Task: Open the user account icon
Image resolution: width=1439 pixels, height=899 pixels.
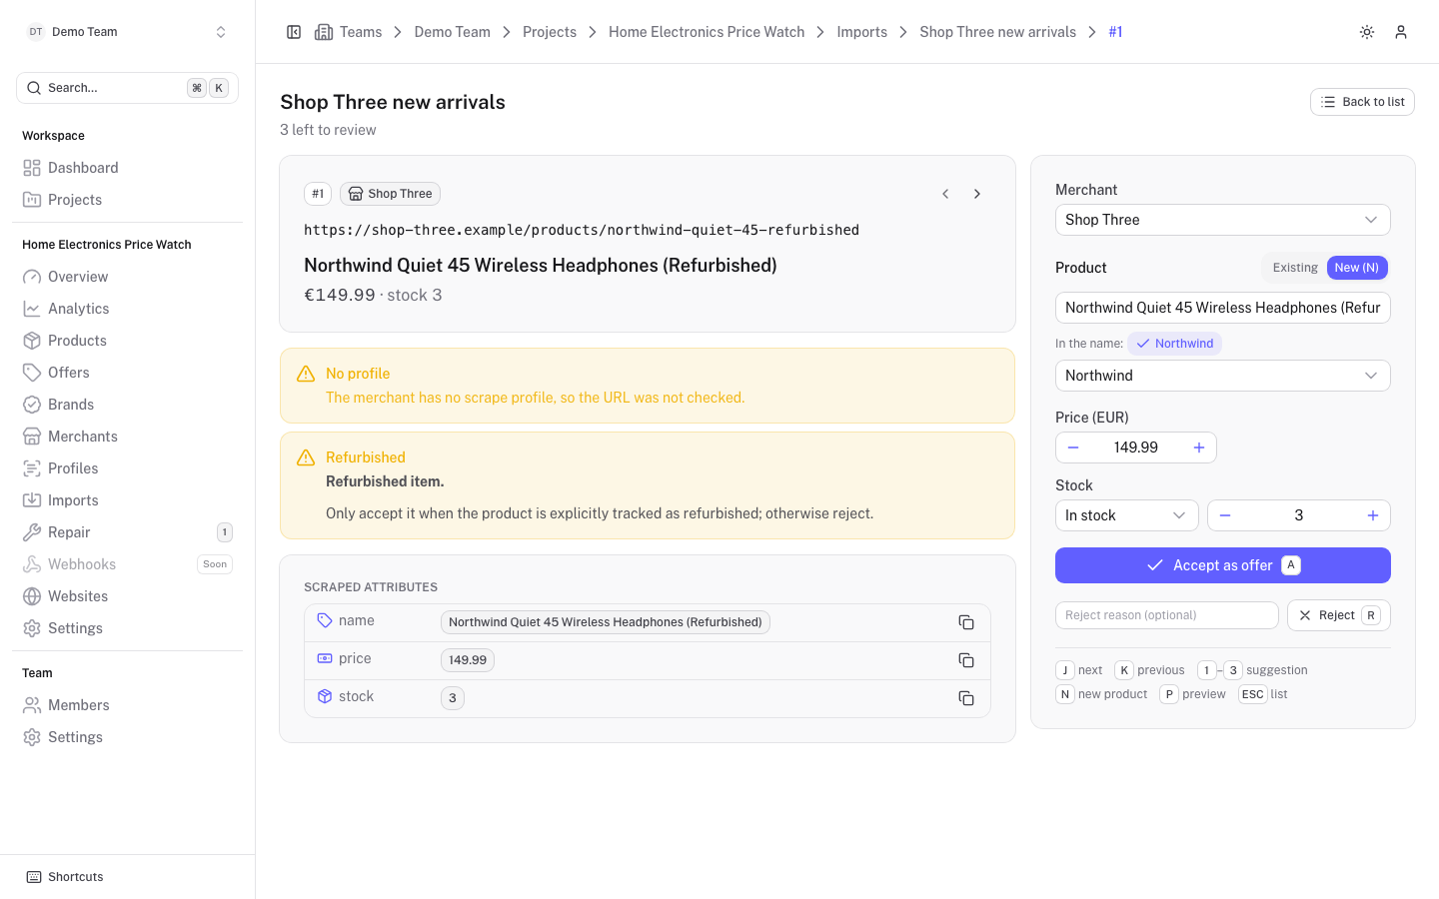Action: click(x=1401, y=32)
